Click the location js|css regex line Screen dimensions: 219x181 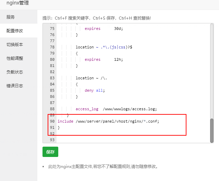pos(104,47)
